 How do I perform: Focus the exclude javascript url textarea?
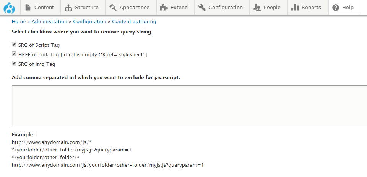(x=189, y=106)
